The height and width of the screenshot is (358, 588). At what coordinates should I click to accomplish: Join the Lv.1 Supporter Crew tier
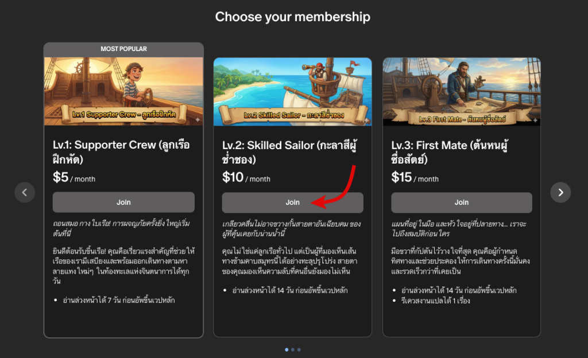tap(123, 203)
